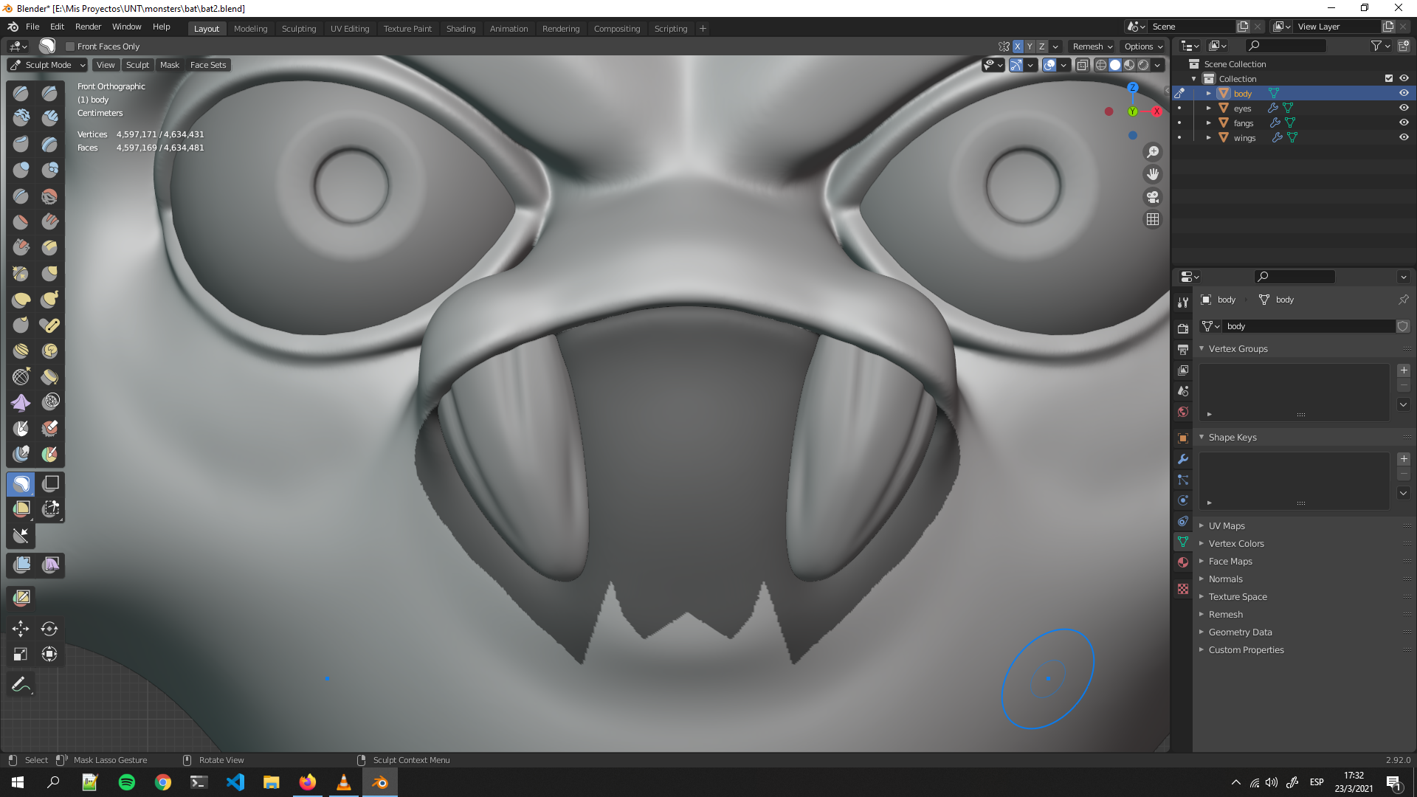Select the Inflate brush tool
1417x797 pixels.
click(21, 170)
